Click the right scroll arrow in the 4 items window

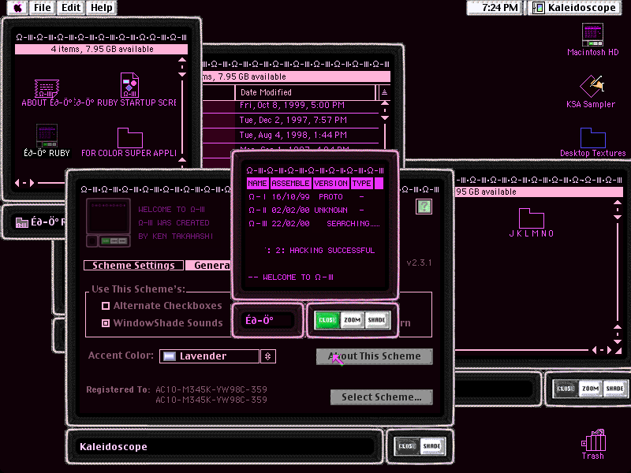coord(32,183)
